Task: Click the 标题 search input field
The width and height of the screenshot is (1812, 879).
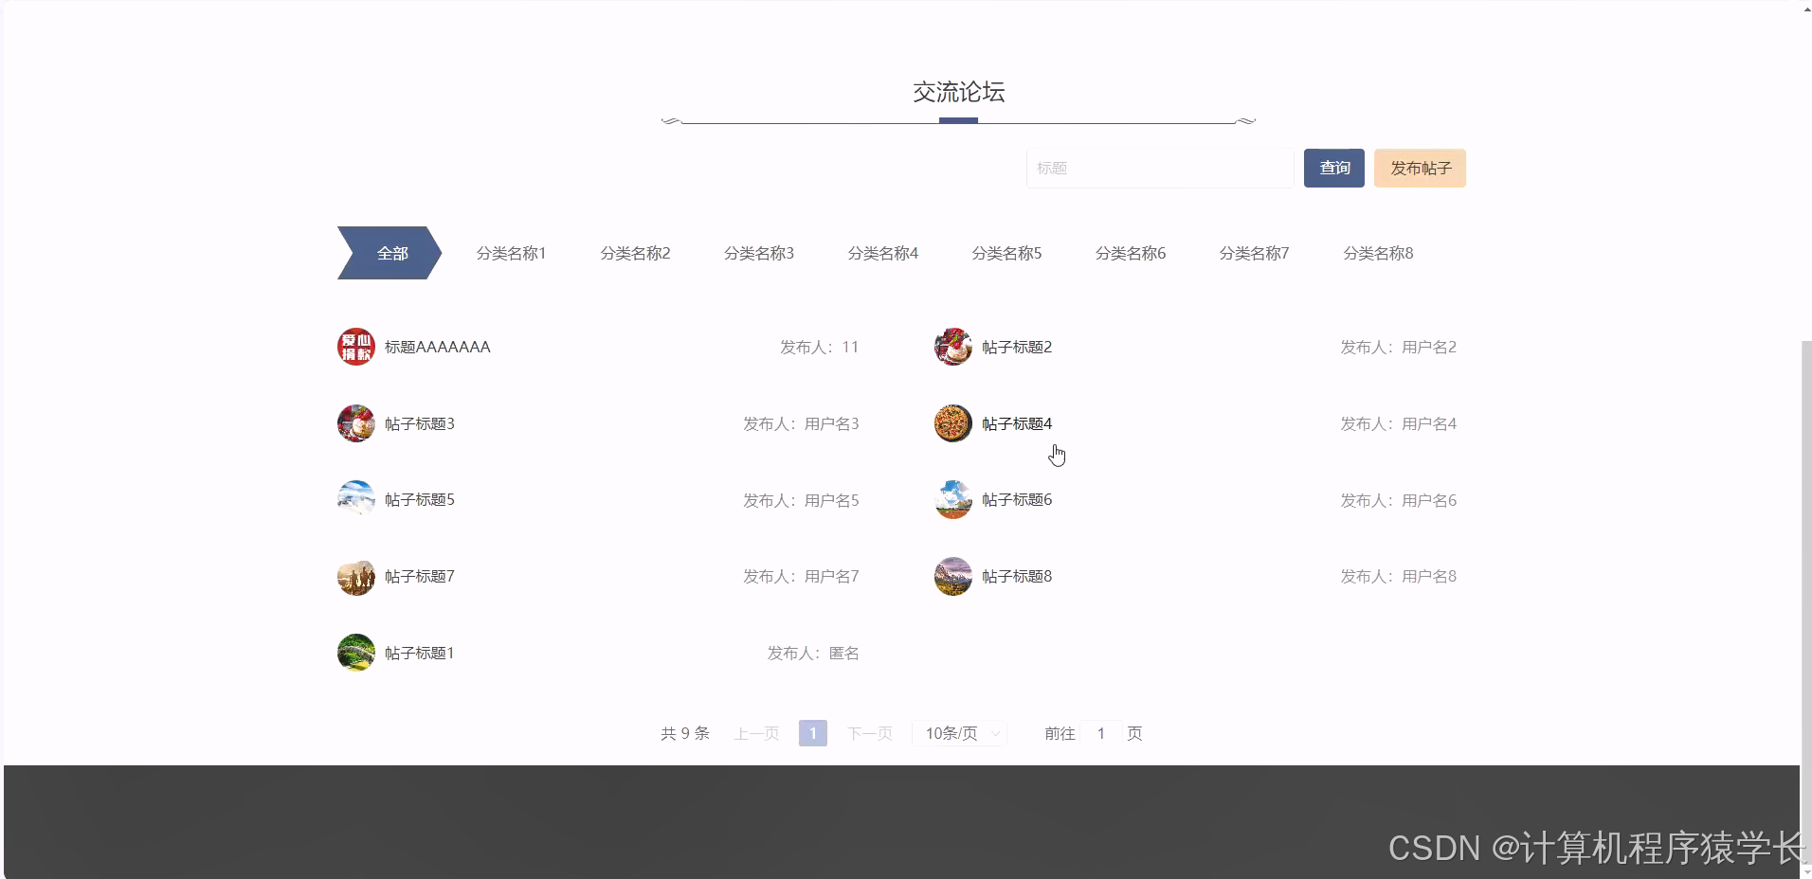Action: [x=1158, y=168]
